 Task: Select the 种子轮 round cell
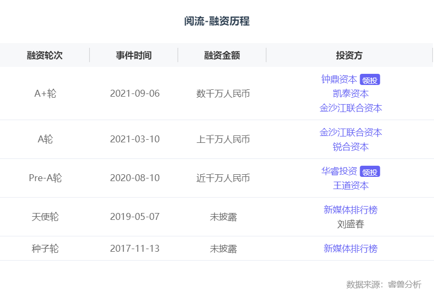click(x=45, y=249)
